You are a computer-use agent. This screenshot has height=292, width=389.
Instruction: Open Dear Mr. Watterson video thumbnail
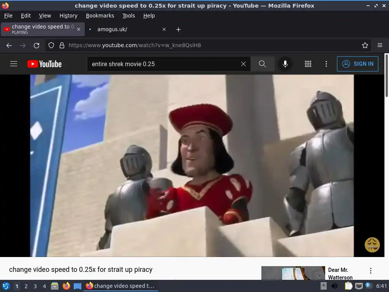pos(293,273)
